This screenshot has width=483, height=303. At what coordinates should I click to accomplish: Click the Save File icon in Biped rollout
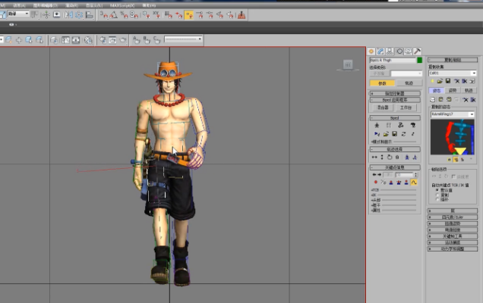(x=394, y=134)
